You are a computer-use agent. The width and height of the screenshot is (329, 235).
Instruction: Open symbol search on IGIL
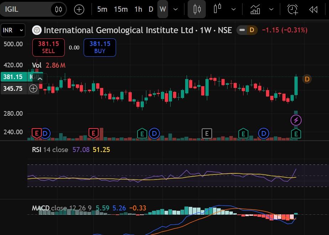[x=11, y=10]
